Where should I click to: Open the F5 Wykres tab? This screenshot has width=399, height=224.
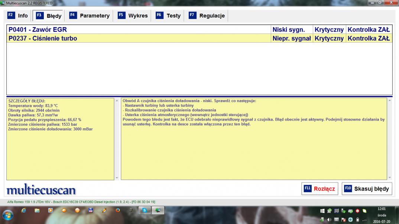[x=133, y=16]
